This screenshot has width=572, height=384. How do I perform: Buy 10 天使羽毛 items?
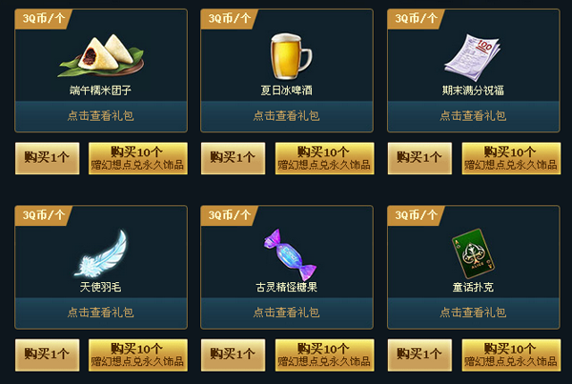click(x=138, y=354)
